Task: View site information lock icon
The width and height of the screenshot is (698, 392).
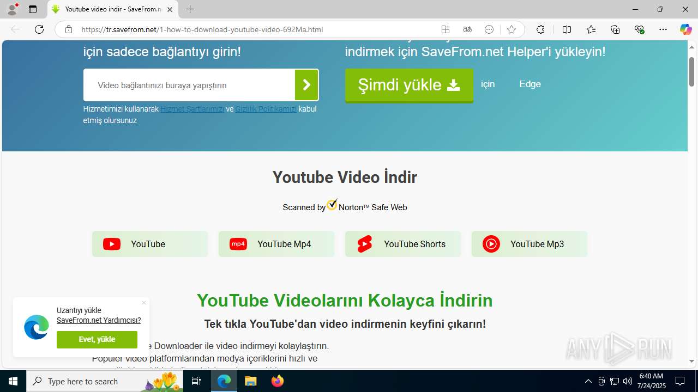Action: (x=68, y=29)
